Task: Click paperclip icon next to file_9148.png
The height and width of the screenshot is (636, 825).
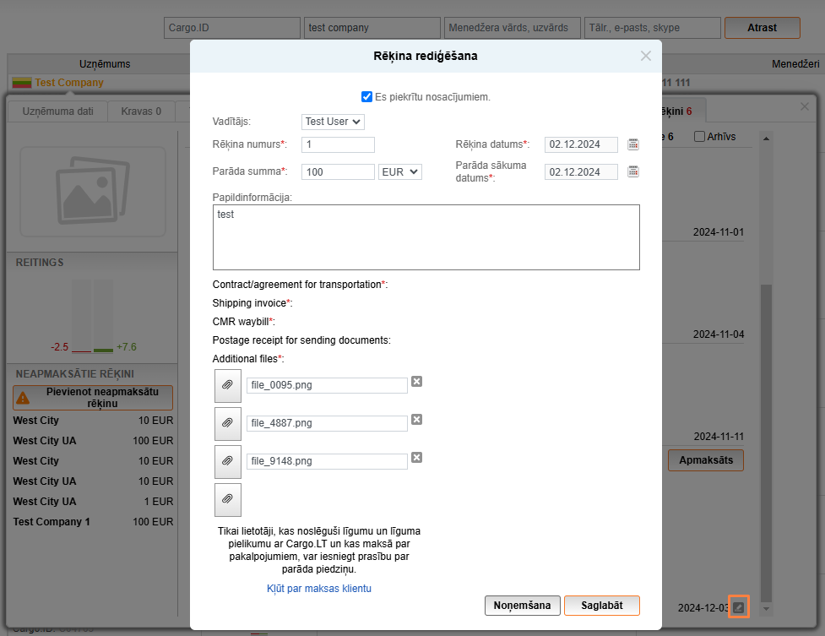Action: coord(227,461)
